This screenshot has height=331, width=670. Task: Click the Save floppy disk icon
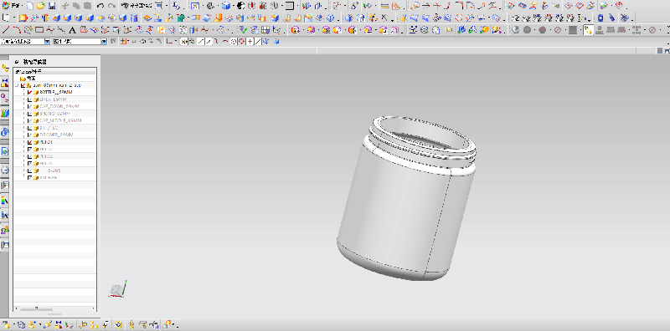tap(52, 6)
